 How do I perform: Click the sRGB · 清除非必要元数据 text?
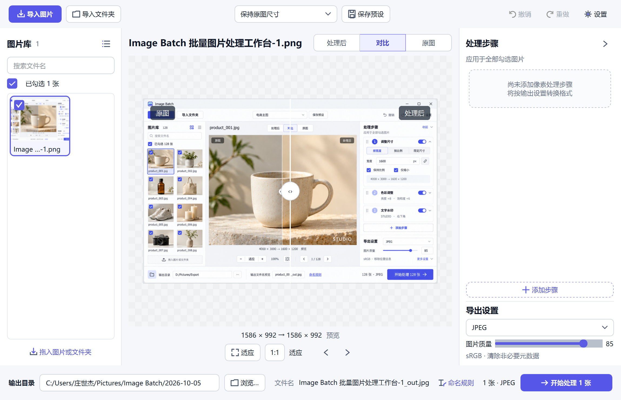[502, 356]
